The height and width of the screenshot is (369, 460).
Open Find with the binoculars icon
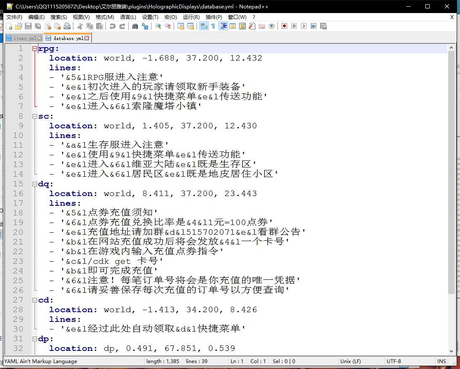click(x=135, y=27)
